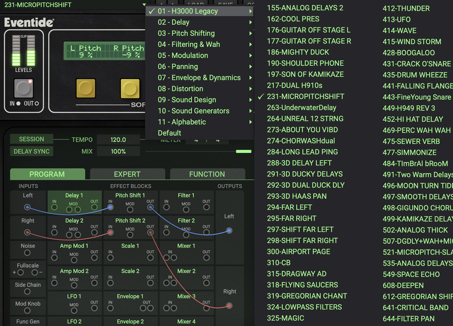Click the green mix level slider
This screenshot has width=453, height=326.
click(244, 151)
